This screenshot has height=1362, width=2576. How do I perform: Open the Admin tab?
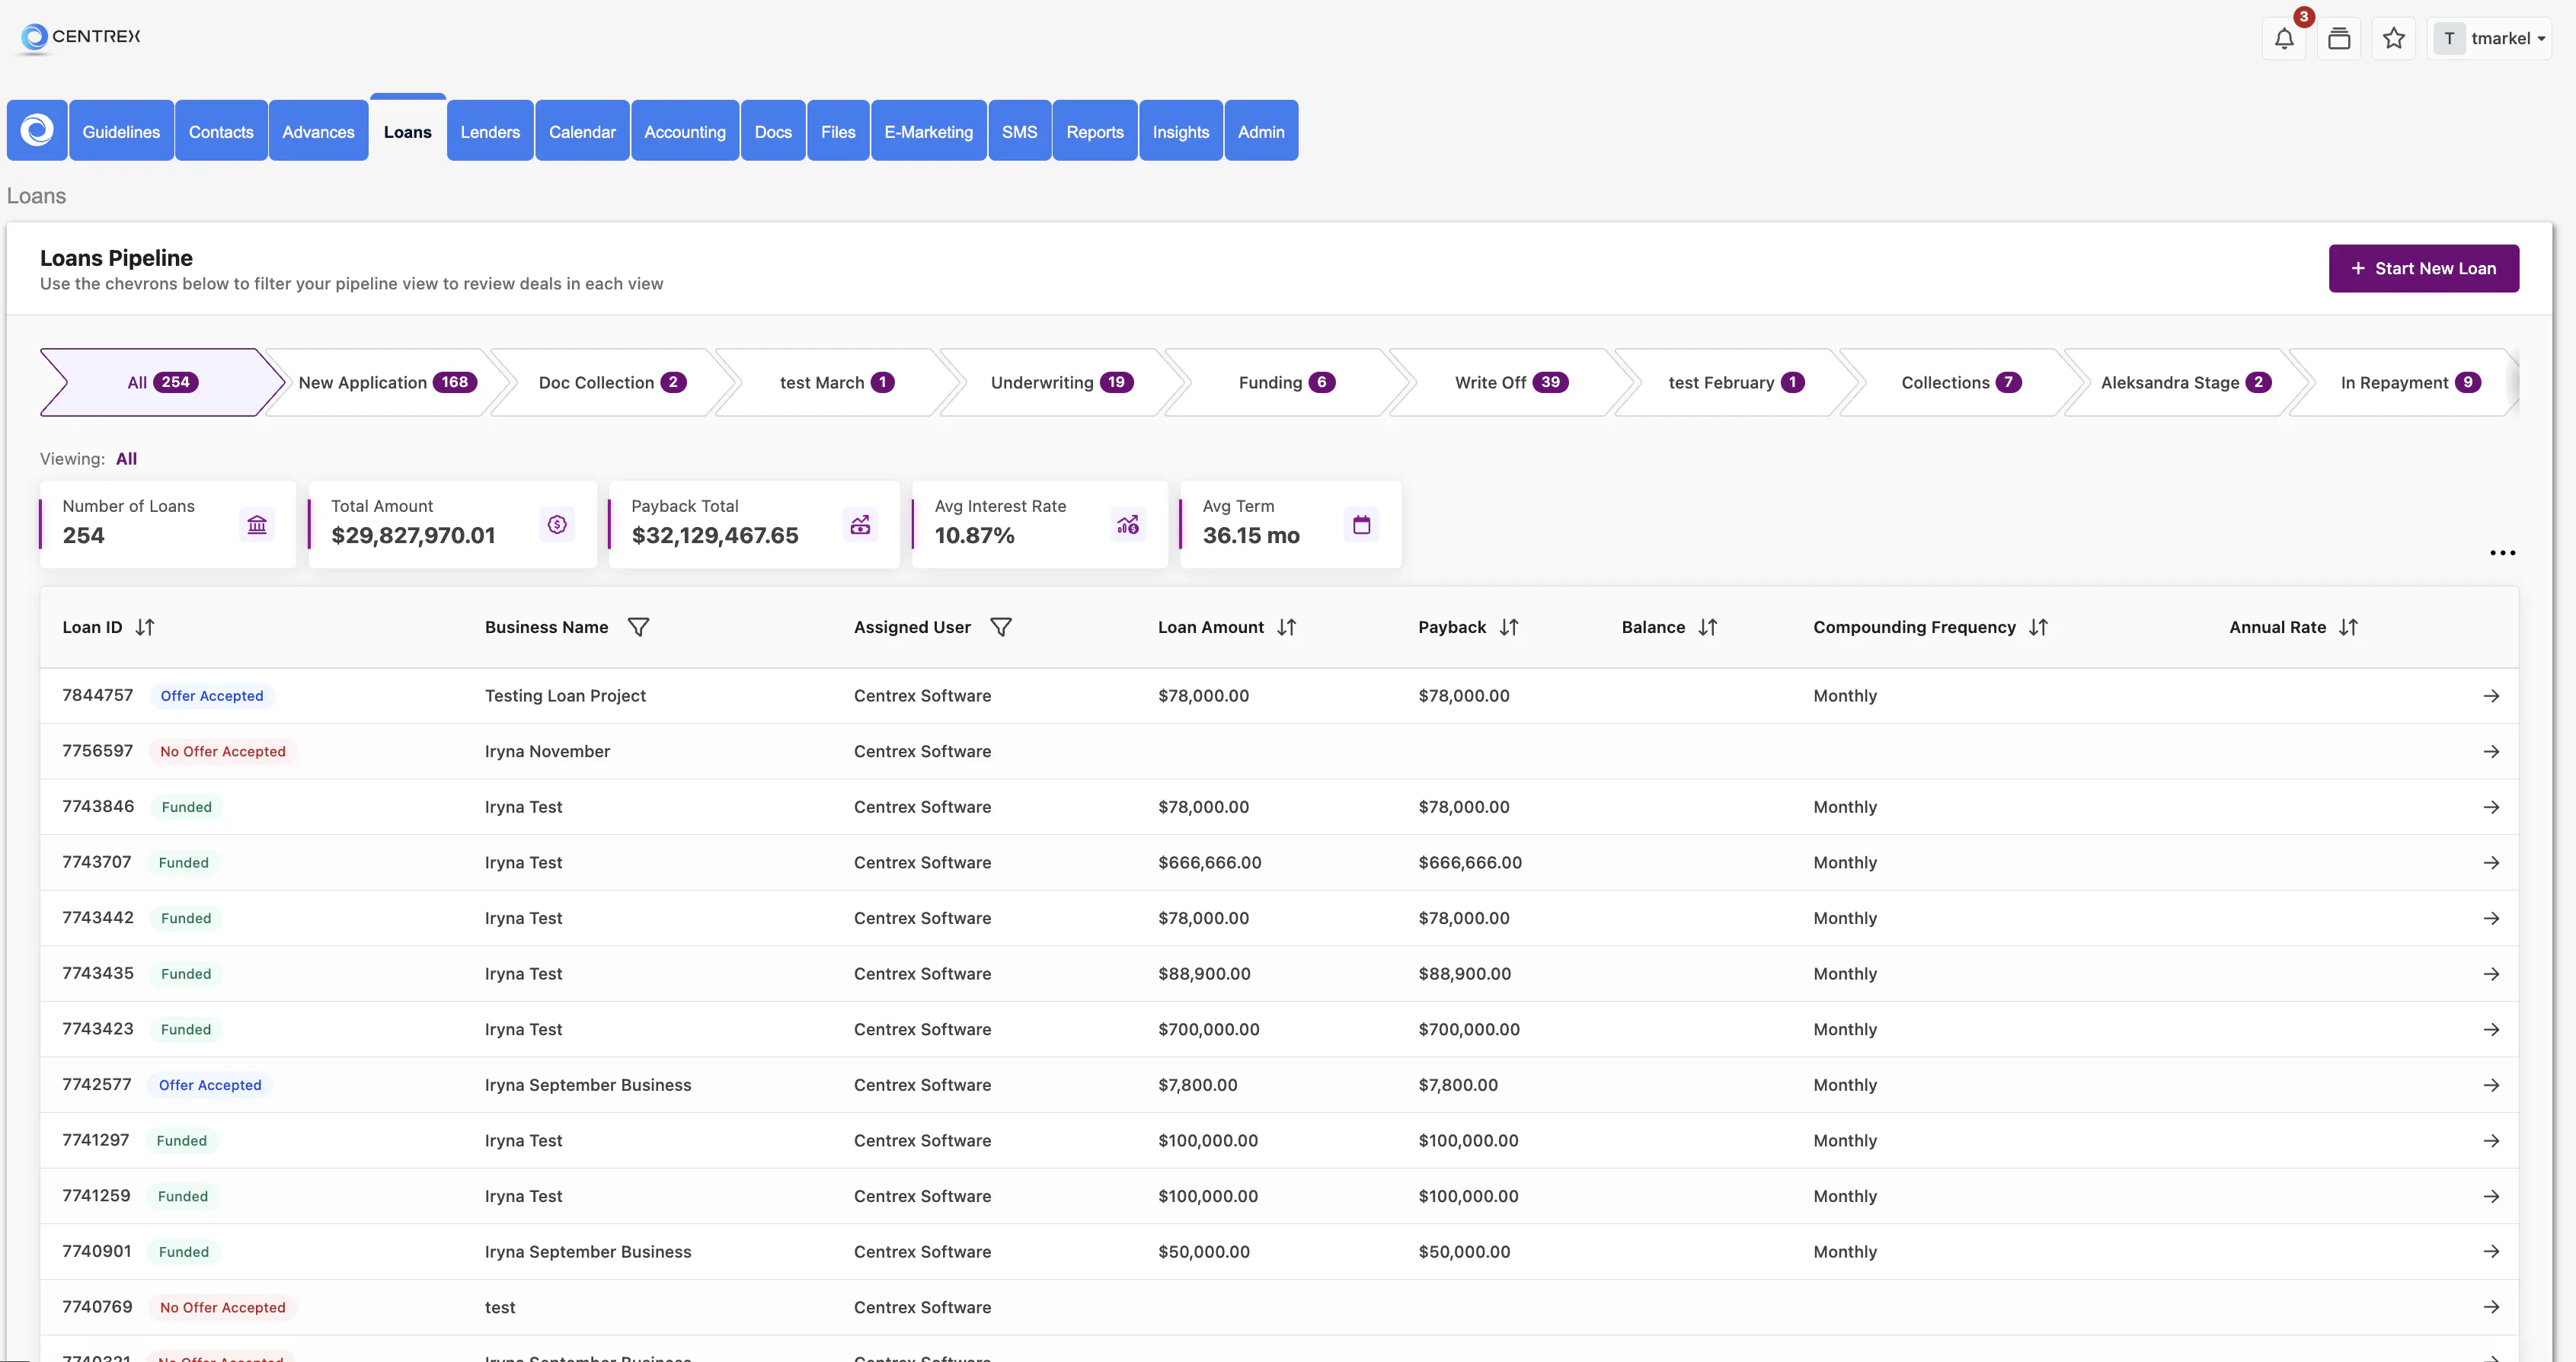[x=1261, y=131]
